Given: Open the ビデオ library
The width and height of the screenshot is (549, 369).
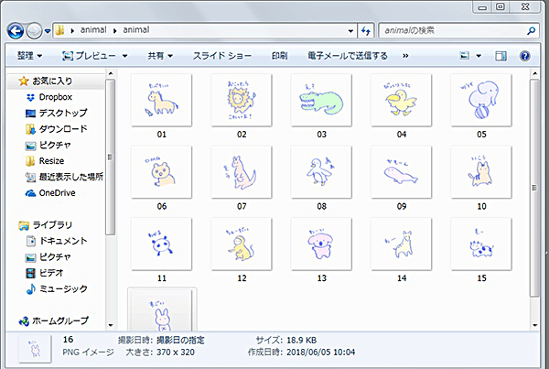Looking at the screenshot, I should tap(51, 273).
